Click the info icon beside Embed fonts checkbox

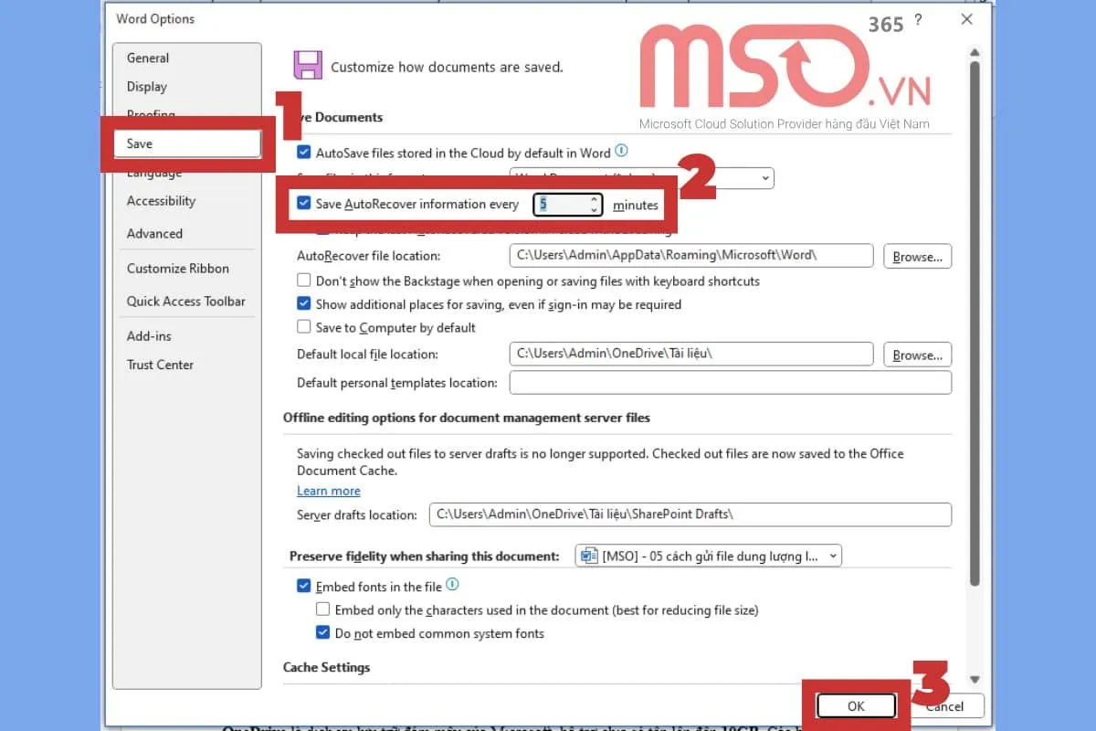pyautogui.click(x=452, y=586)
